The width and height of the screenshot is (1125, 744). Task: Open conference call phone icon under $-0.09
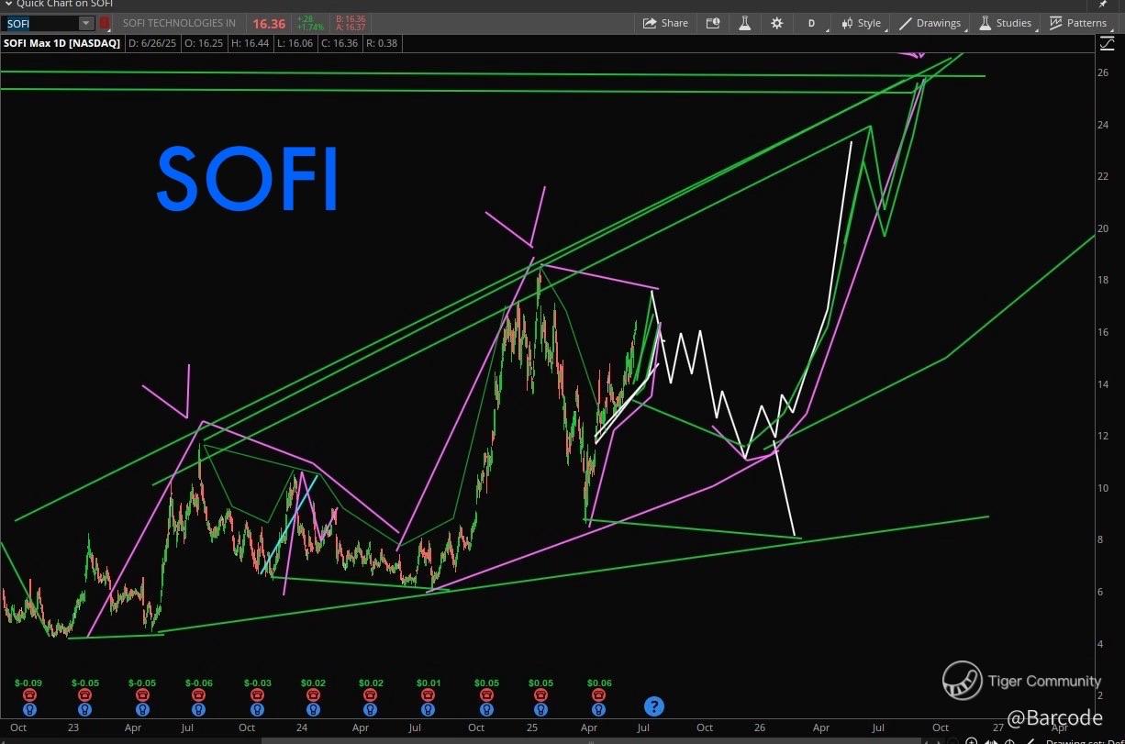(28, 695)
